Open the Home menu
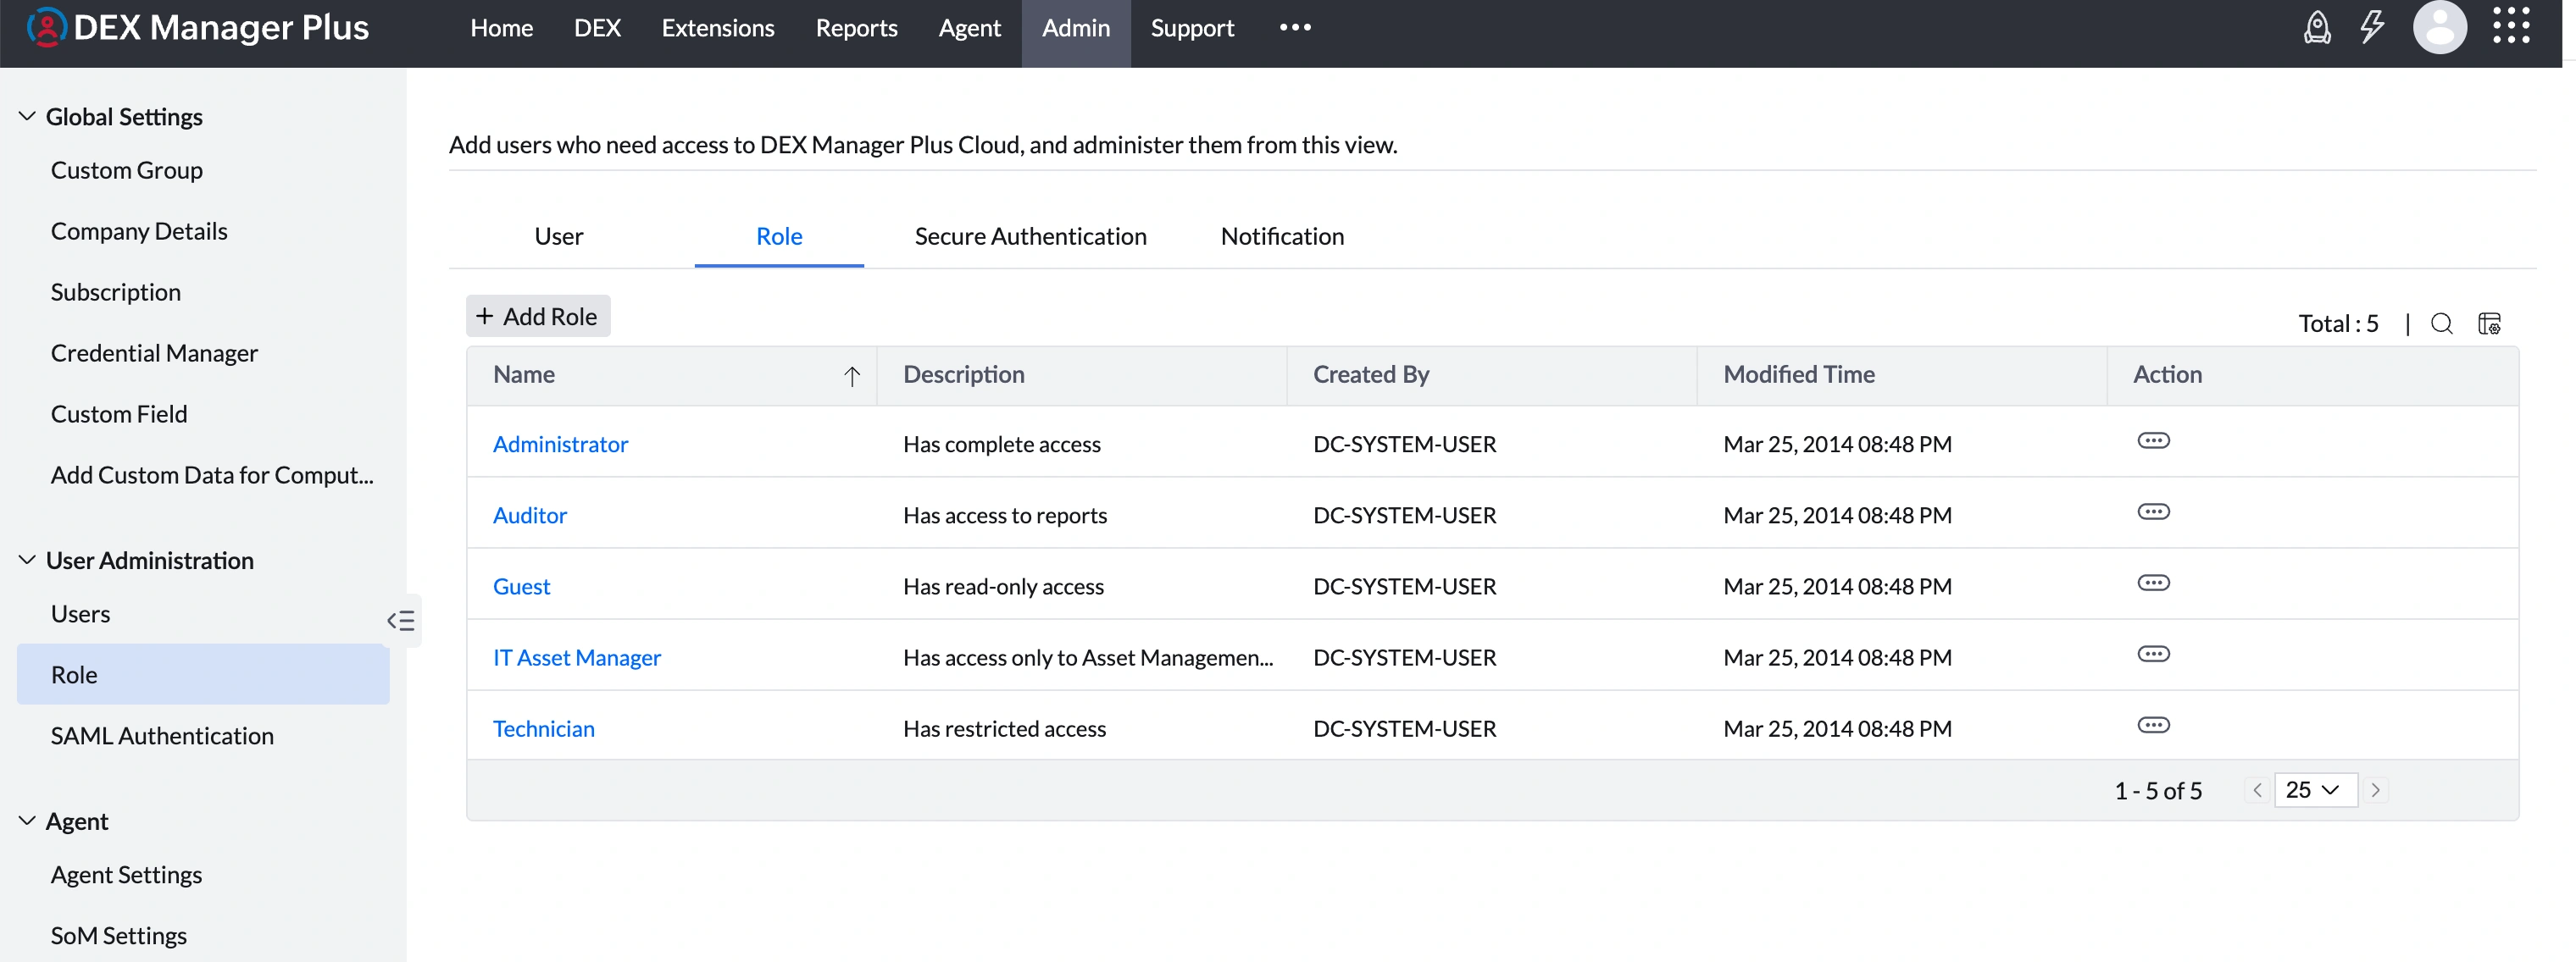Viewport: 2576px width, 962px height. point(501,28)
